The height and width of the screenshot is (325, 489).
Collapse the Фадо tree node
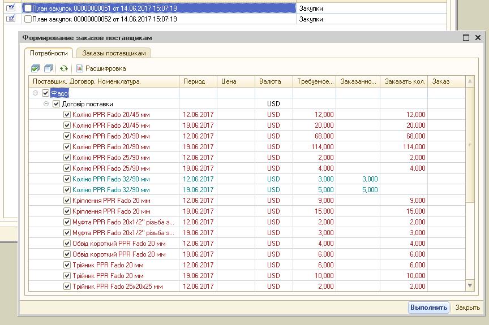35,93
